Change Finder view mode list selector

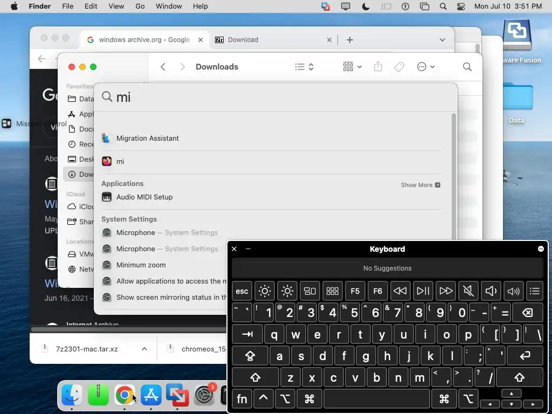[x=304, y=67]
